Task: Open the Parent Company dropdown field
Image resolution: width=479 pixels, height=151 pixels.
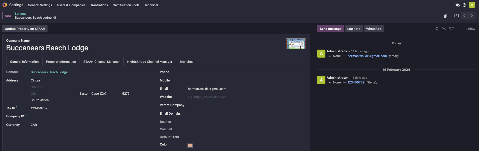Action: tap(247, 105)
